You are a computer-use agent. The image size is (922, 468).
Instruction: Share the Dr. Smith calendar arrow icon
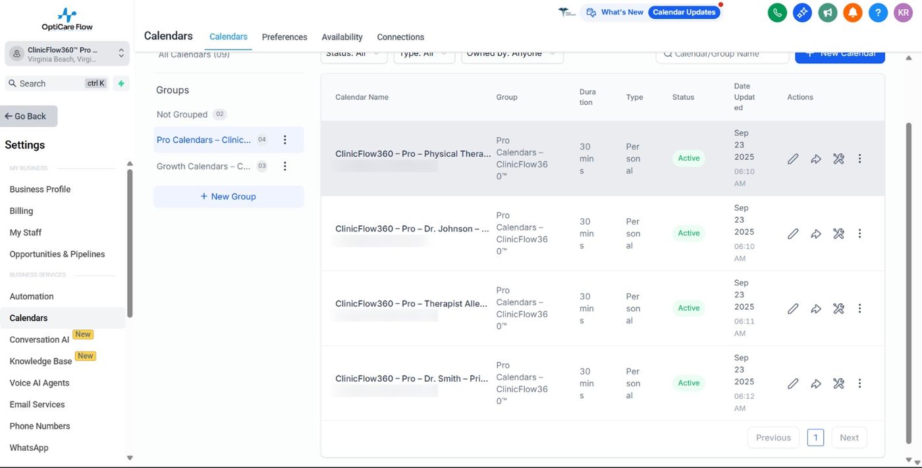point(816,384)
